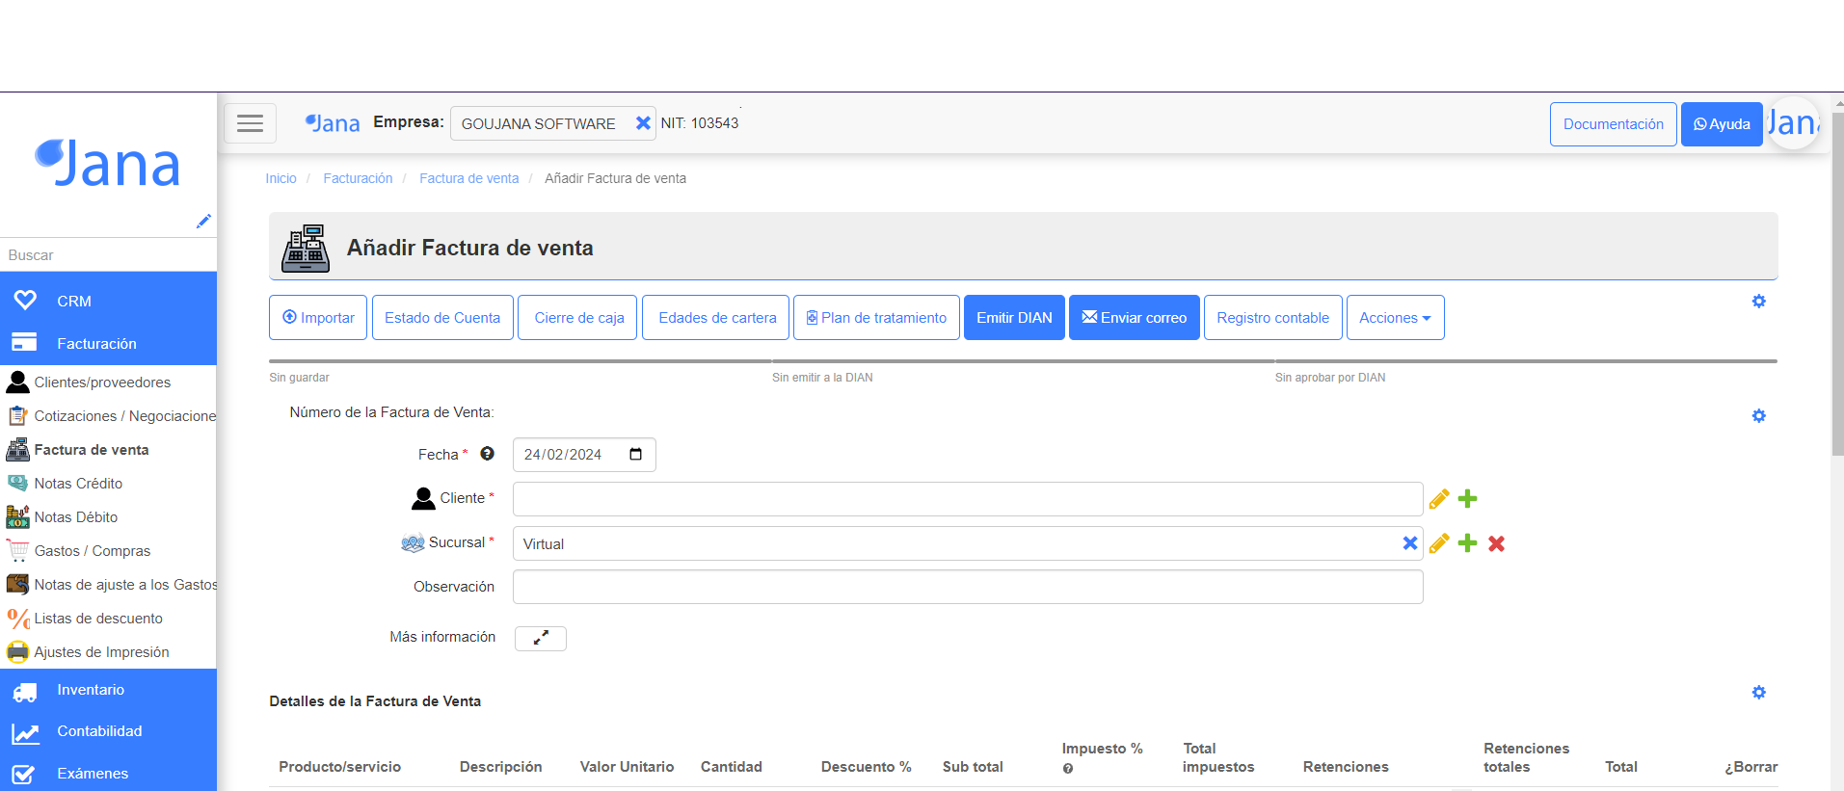
Task: Open Registro contable
Action: (1272, 318)
